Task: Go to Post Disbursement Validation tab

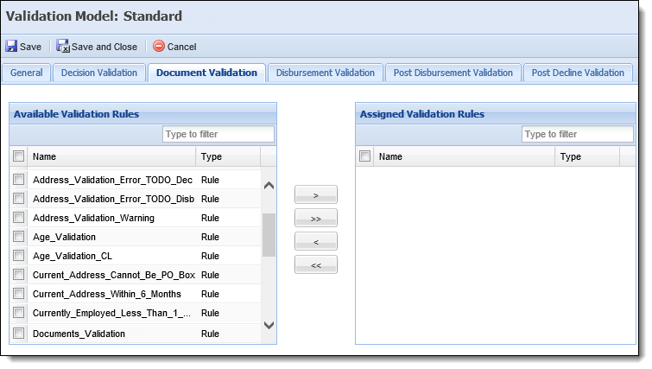Action: click(453, 73)
